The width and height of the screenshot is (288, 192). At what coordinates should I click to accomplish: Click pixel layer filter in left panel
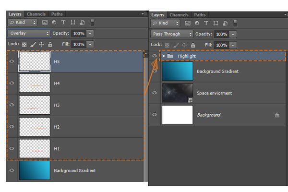(x=45, y=23)
